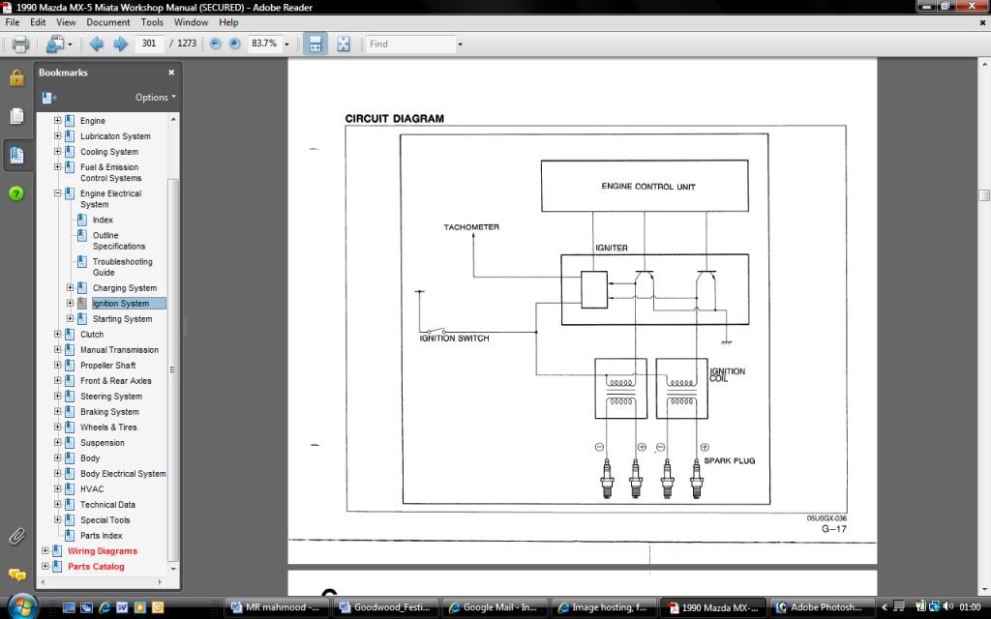Open the Help menu
991x619 pixels.
(228, 22)
